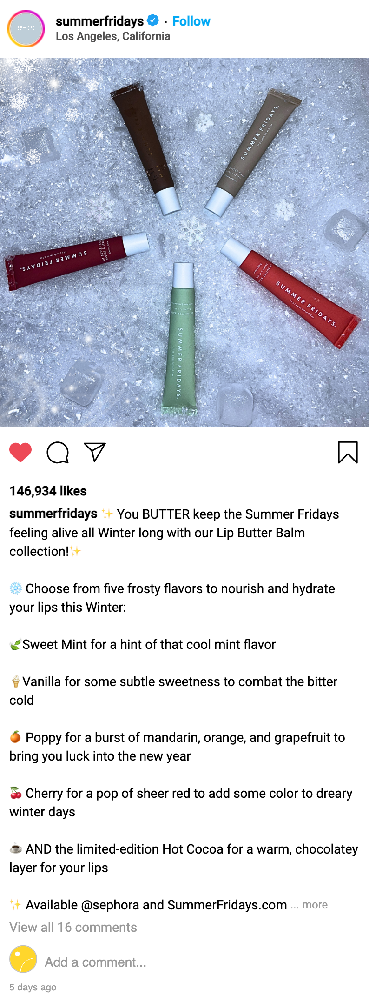The width and height of the screenshot is (369, 1002).
Task: Click the 5 days ago timestamp
Action: (33, 987)
